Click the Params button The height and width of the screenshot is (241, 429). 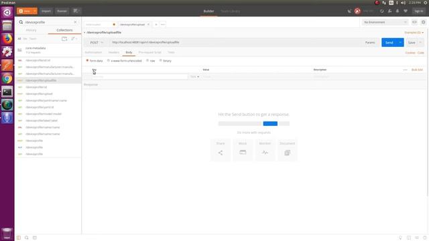click(x=370, y=43)
